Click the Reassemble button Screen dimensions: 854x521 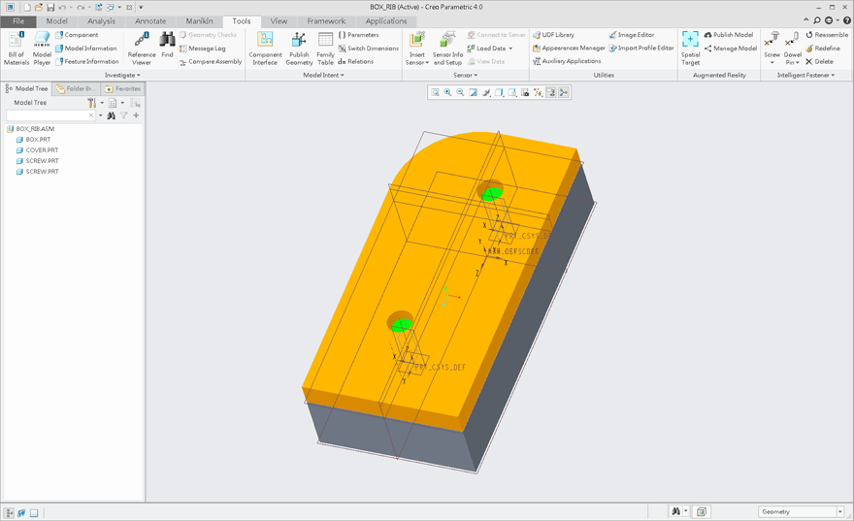[x=826, y=35]
